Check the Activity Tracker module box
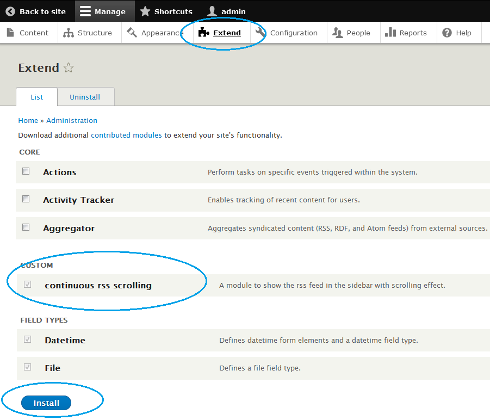This screenshot has height=420, width=490. point(26,199)
